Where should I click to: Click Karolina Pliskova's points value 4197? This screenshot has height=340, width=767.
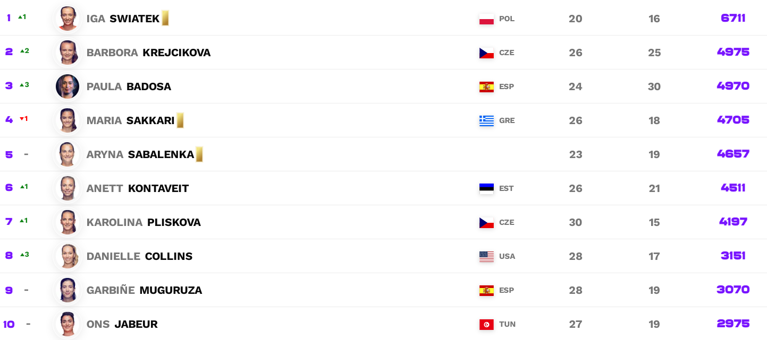[733, 222]
